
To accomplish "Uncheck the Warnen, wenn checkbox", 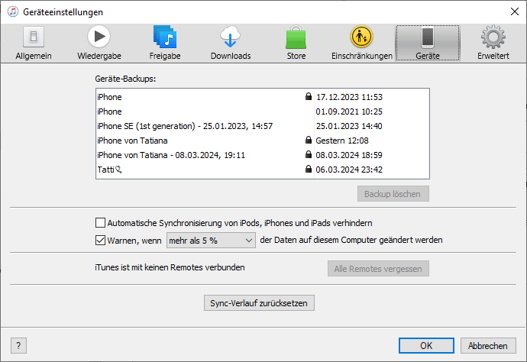I will pyautogui.click(x=100, y=241).
